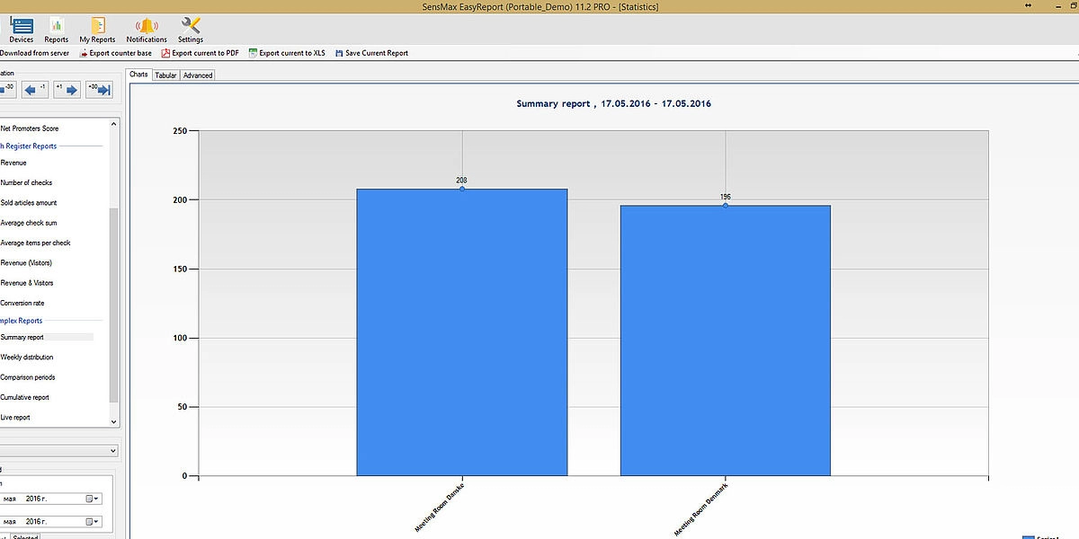The height and width of the screenshot is (539, 1079).
Task: Switch to the Tabular tab
Action: 165,75
